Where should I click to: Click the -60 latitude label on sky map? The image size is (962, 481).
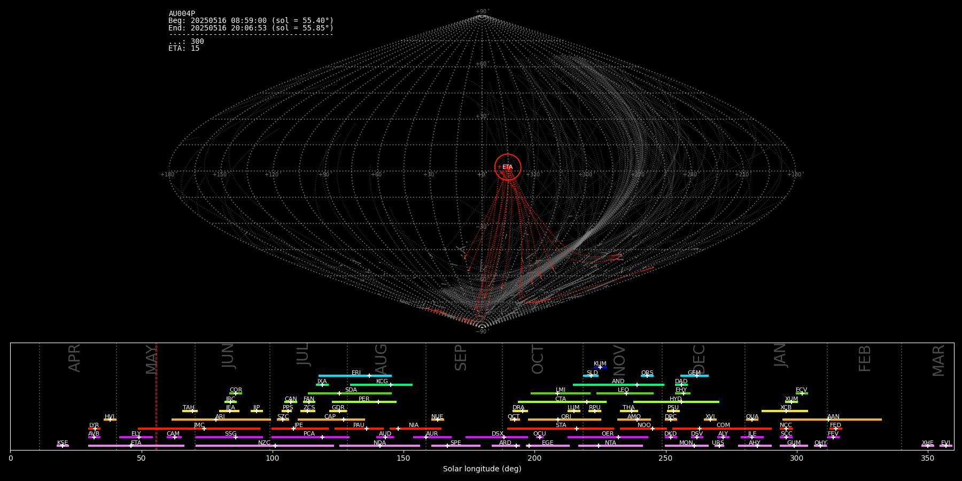click(482, 279)
